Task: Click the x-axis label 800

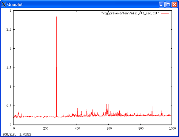Action: point(140,129)
